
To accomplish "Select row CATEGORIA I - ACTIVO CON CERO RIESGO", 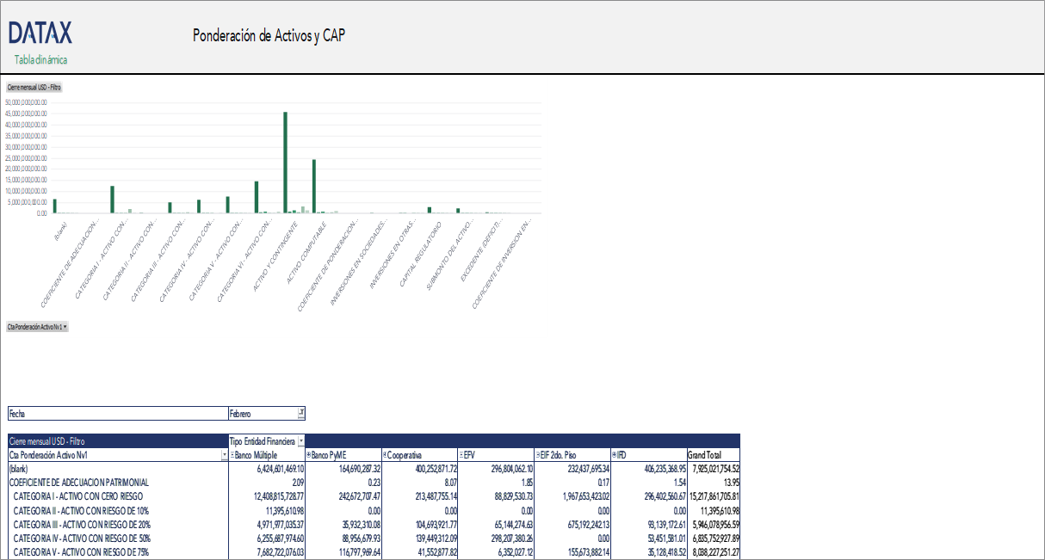I will coord(77,496).
